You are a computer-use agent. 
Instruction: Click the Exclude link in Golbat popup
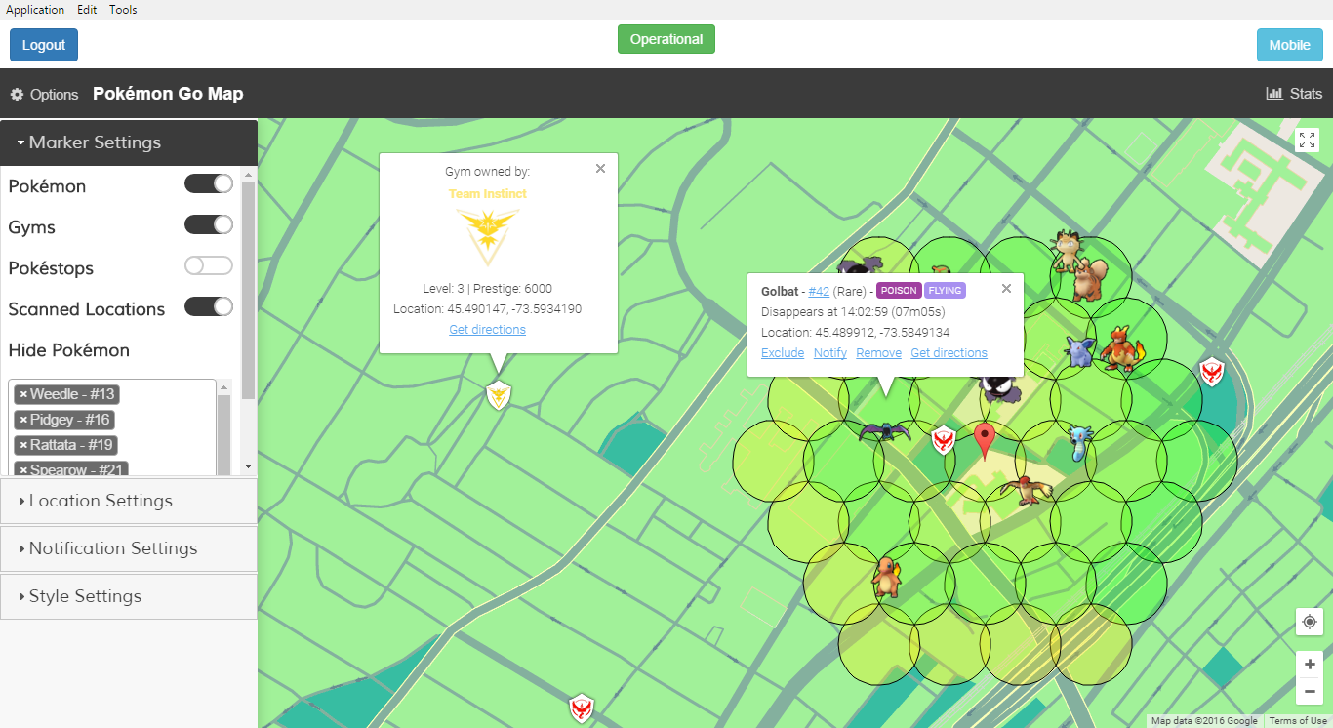[x=782, y=353]
